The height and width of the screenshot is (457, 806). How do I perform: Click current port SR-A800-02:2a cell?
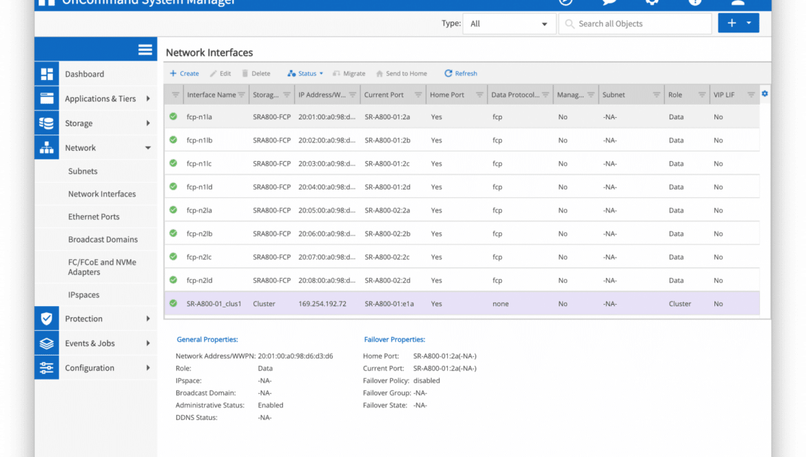(x=388, y=210)
